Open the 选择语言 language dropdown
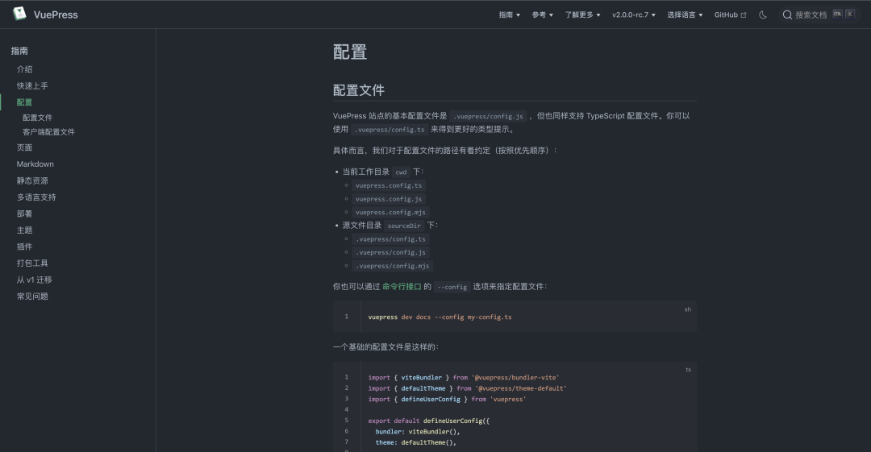The width and height of the screenshot is (871, 452). (x=685, y=15)
